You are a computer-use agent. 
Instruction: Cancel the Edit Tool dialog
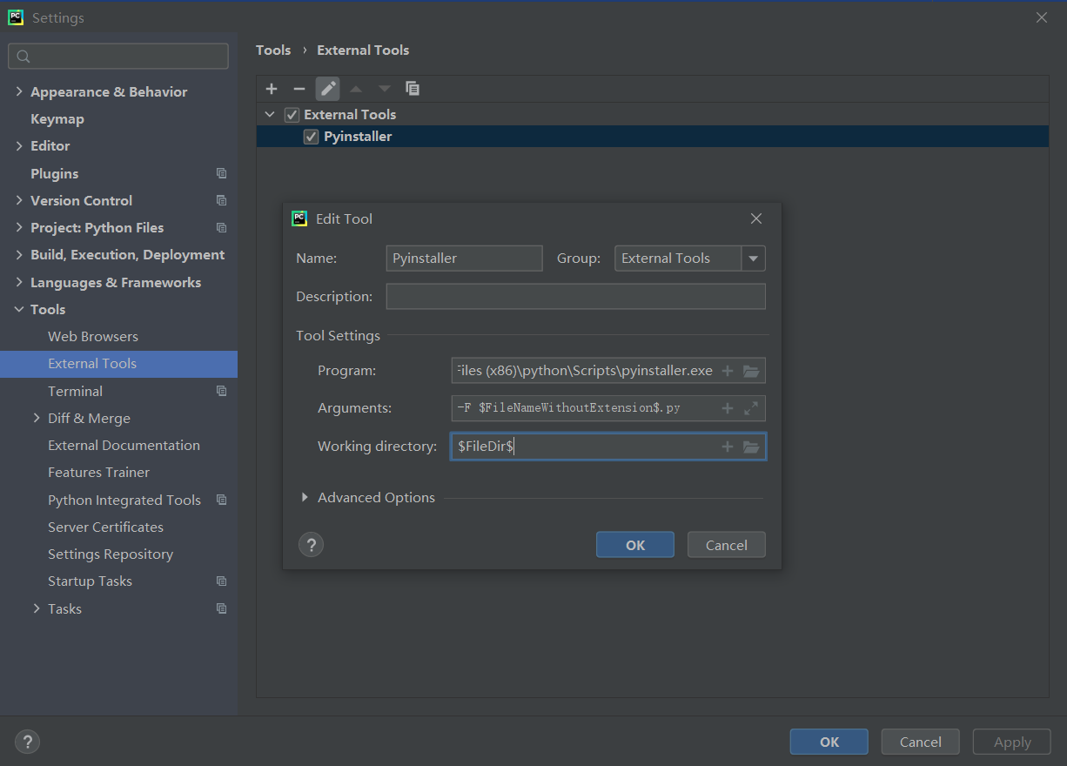pos(727,545)
